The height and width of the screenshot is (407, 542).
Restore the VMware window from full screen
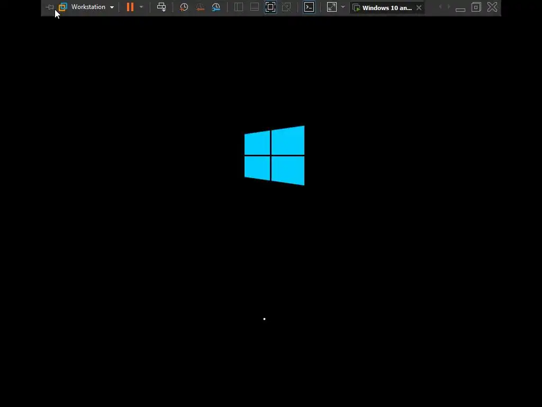[476, 7]
